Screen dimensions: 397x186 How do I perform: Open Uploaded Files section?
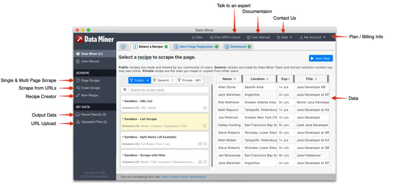pos(91,122)
